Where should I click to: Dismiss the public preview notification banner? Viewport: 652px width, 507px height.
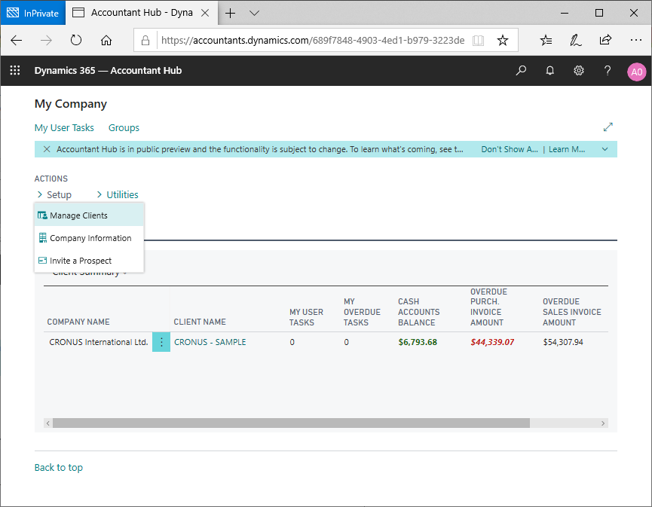pos(47,149)
